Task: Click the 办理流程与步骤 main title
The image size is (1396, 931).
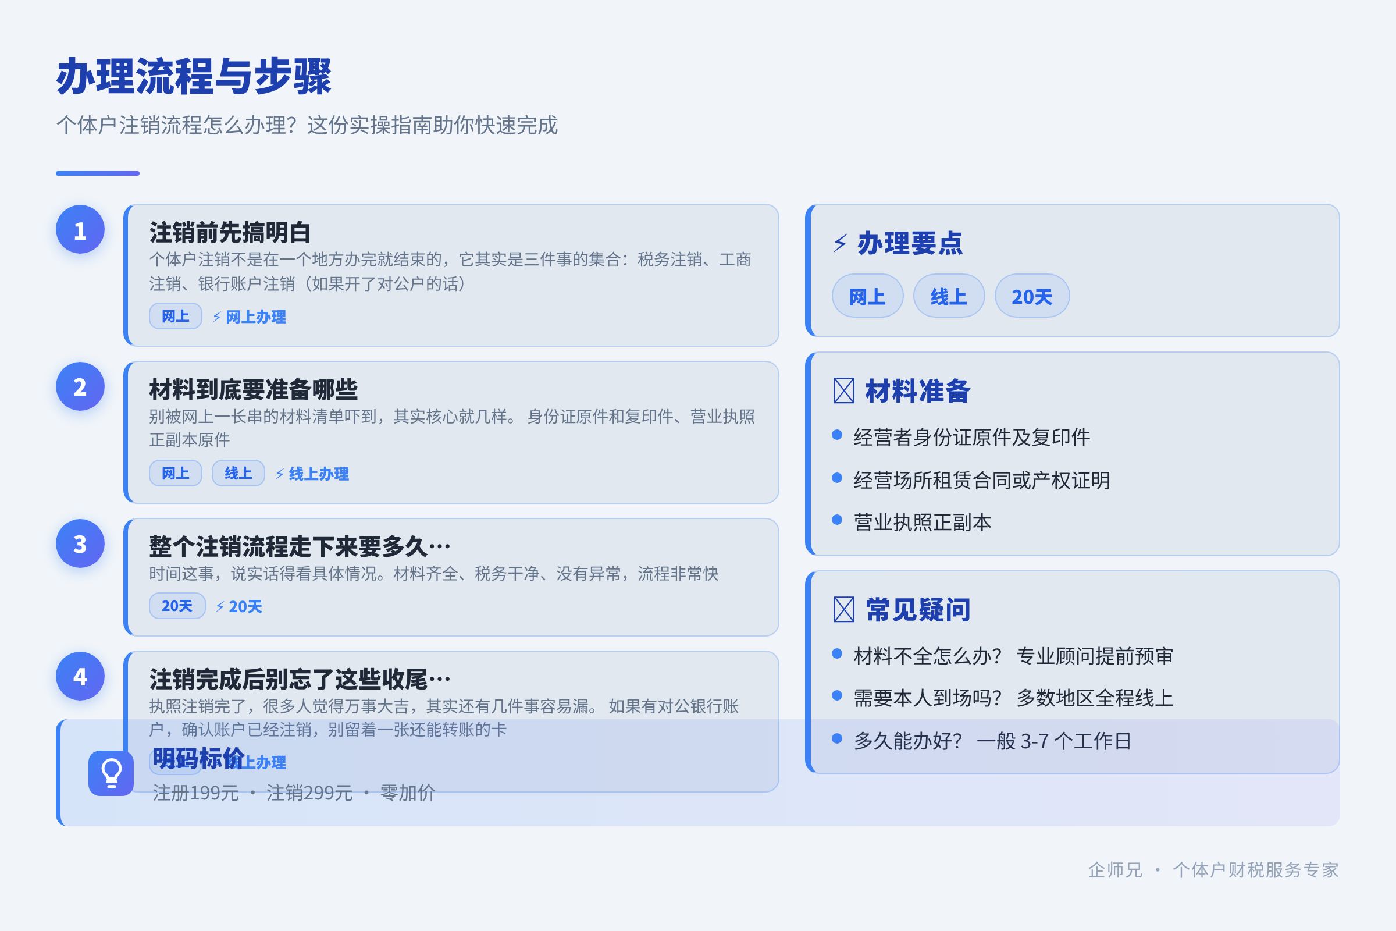Action: [194, 77]
